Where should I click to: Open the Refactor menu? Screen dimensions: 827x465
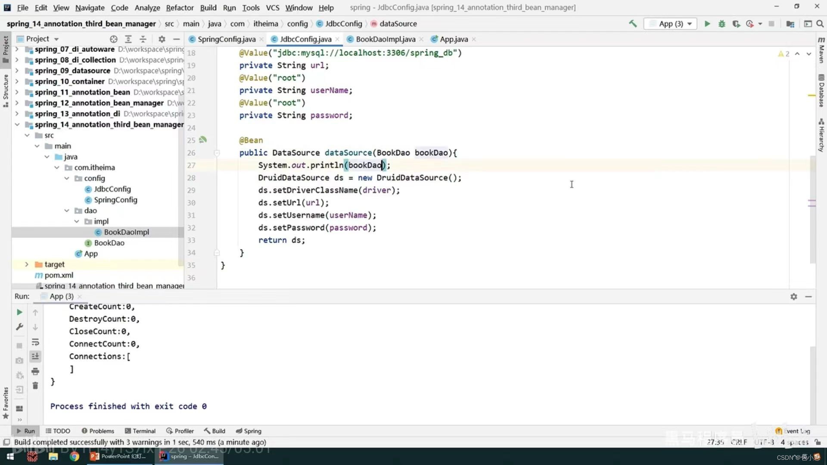[x=180, y=7]
